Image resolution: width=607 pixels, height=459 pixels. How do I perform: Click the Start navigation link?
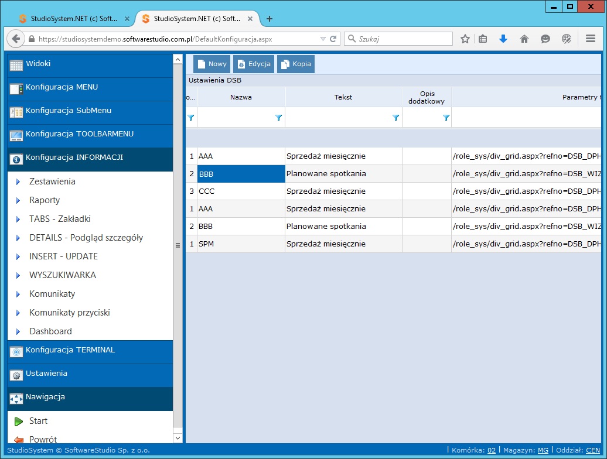coord(38,421)
